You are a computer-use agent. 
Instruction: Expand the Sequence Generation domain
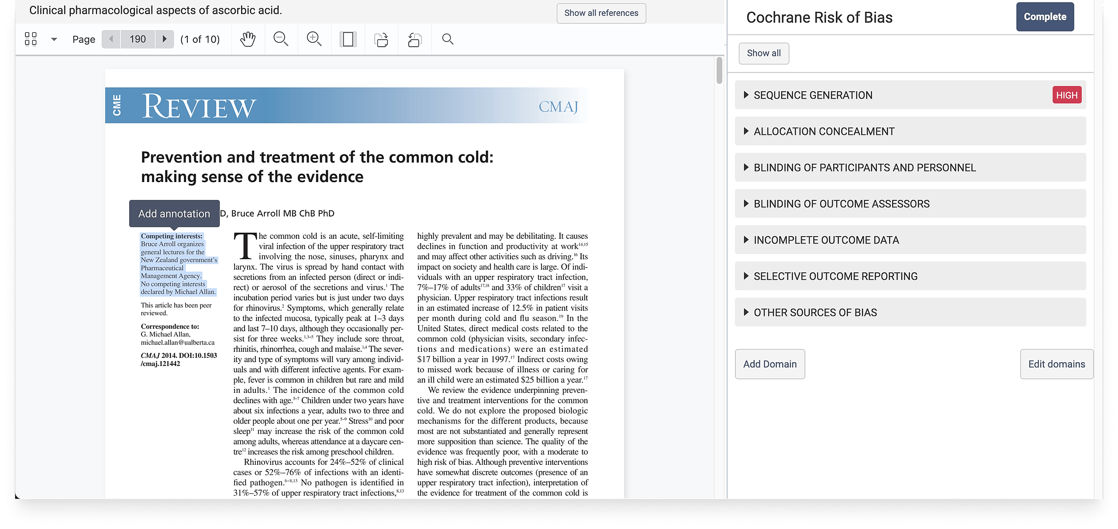pyautogui.click(x=813, y=95)
